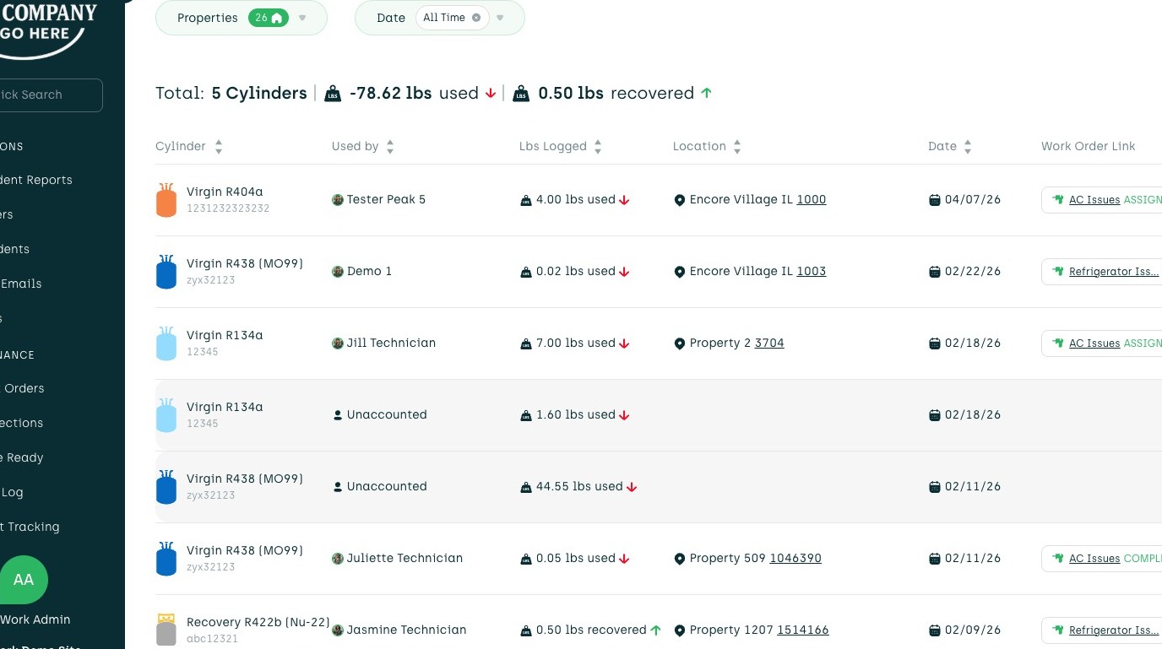This screenshot has height=649, width=1162.
Task: Click the calendar icon next to 04/07/26
Action: [934, 200]
